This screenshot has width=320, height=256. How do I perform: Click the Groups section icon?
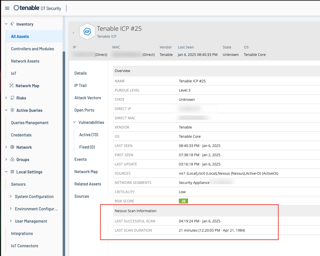[x=12, y=160]
